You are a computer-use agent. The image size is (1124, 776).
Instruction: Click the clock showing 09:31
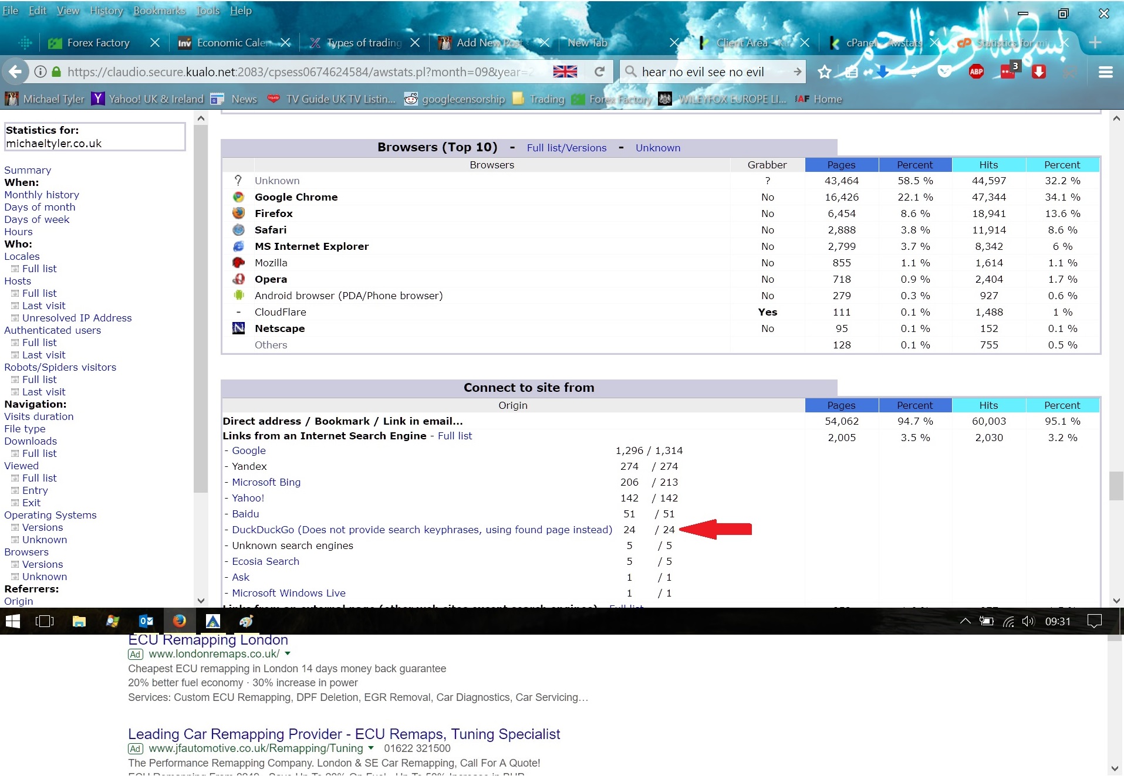click(1058, 621)
